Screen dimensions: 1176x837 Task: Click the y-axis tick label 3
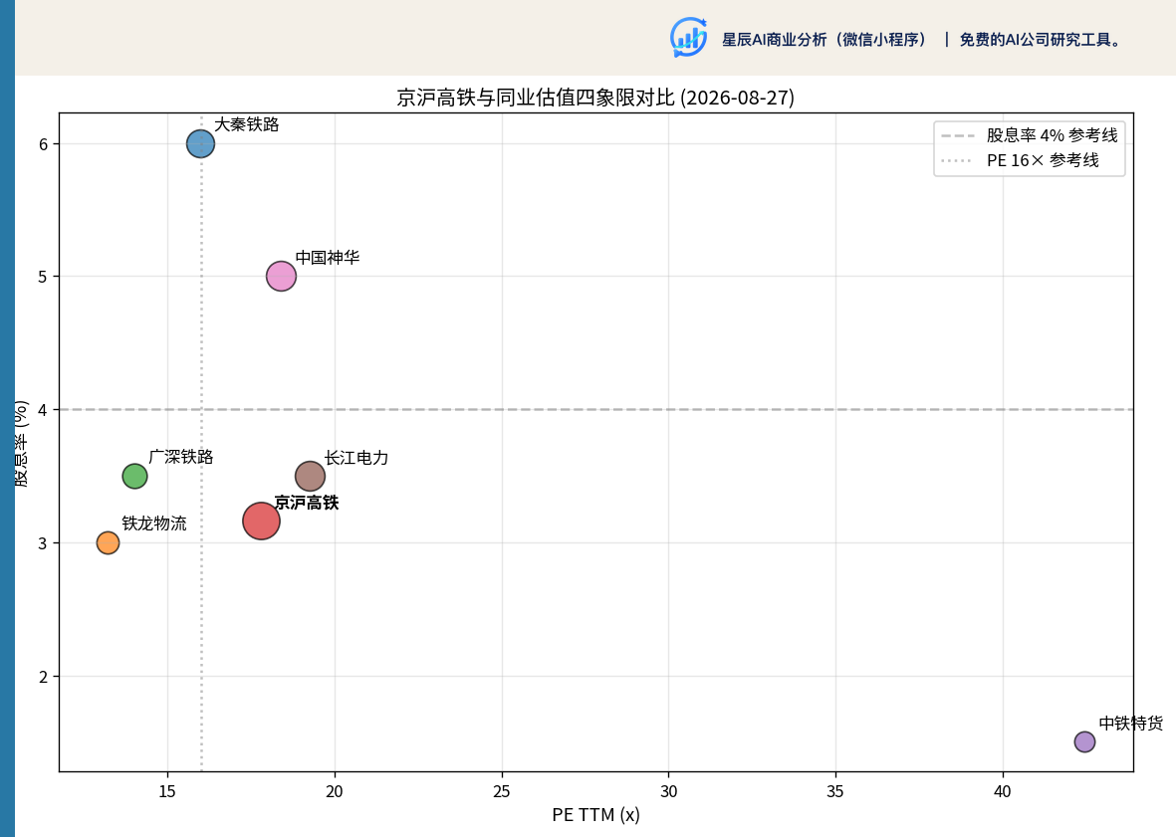(44, 543)
